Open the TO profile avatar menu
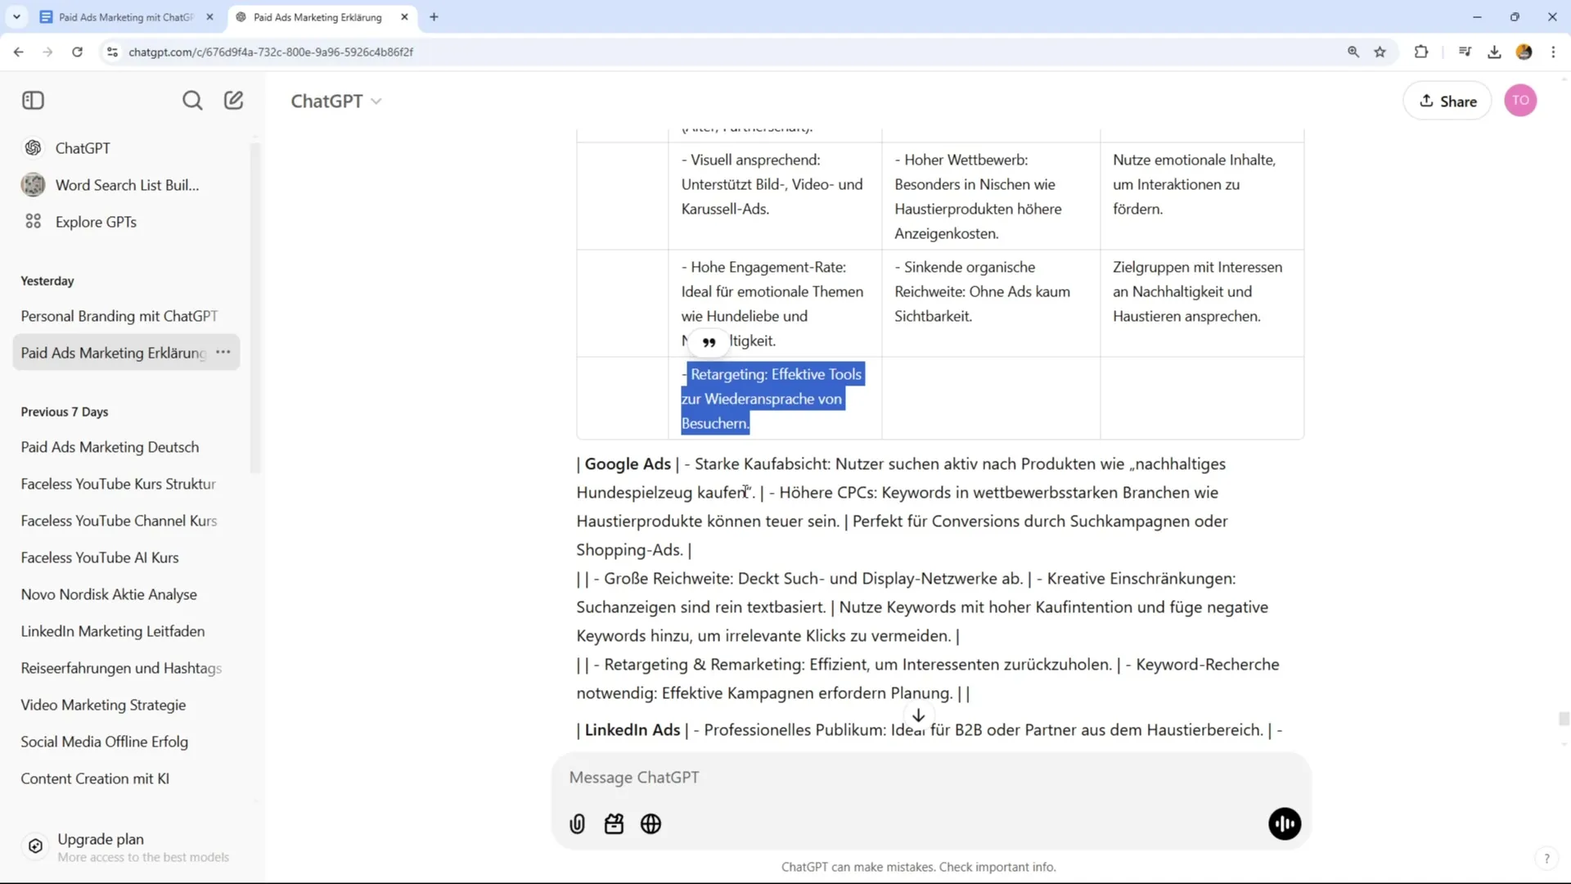This screenshot has width=1571, height=884. coord(1520,101)
